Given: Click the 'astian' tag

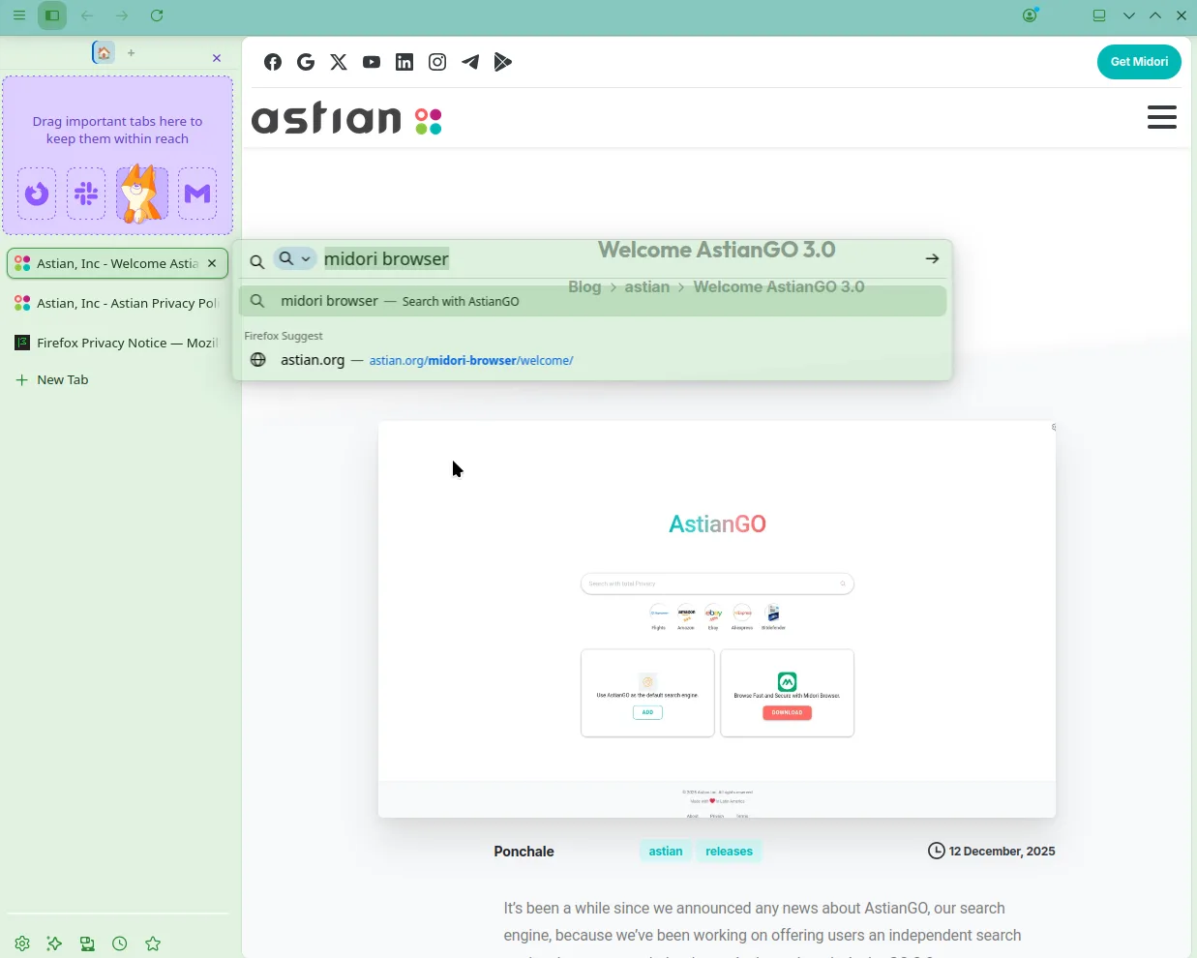Looking at the screenshot, I should click(x=666, y=853).
